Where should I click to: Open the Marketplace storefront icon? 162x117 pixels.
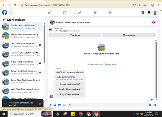coord(95,13)
